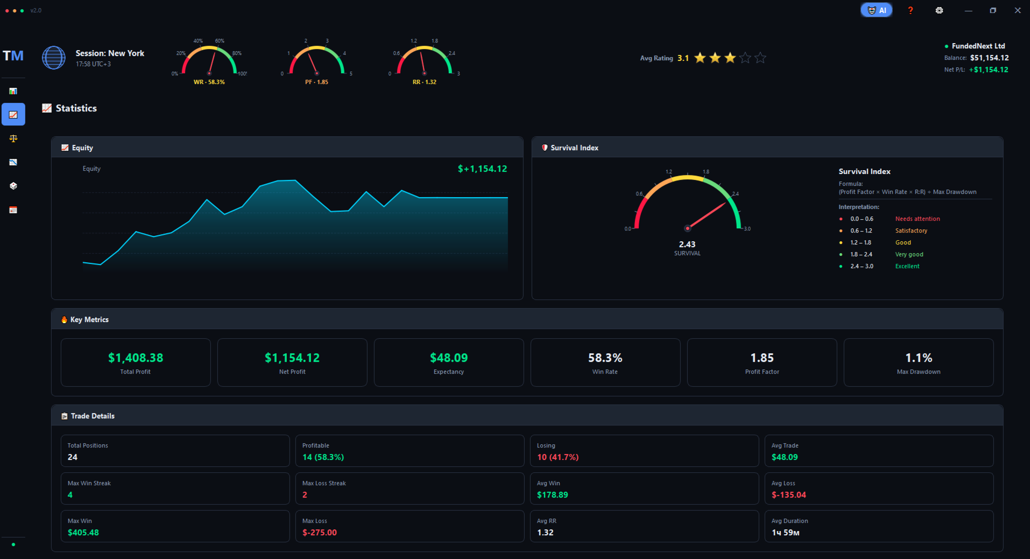Click the Avg Loss $-135.04 cell
Screen dimensions: 1030x559
tap(879, 488)
